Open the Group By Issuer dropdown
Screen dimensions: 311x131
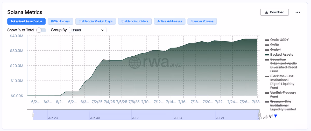pyautogui.click(x=88, y=30)
